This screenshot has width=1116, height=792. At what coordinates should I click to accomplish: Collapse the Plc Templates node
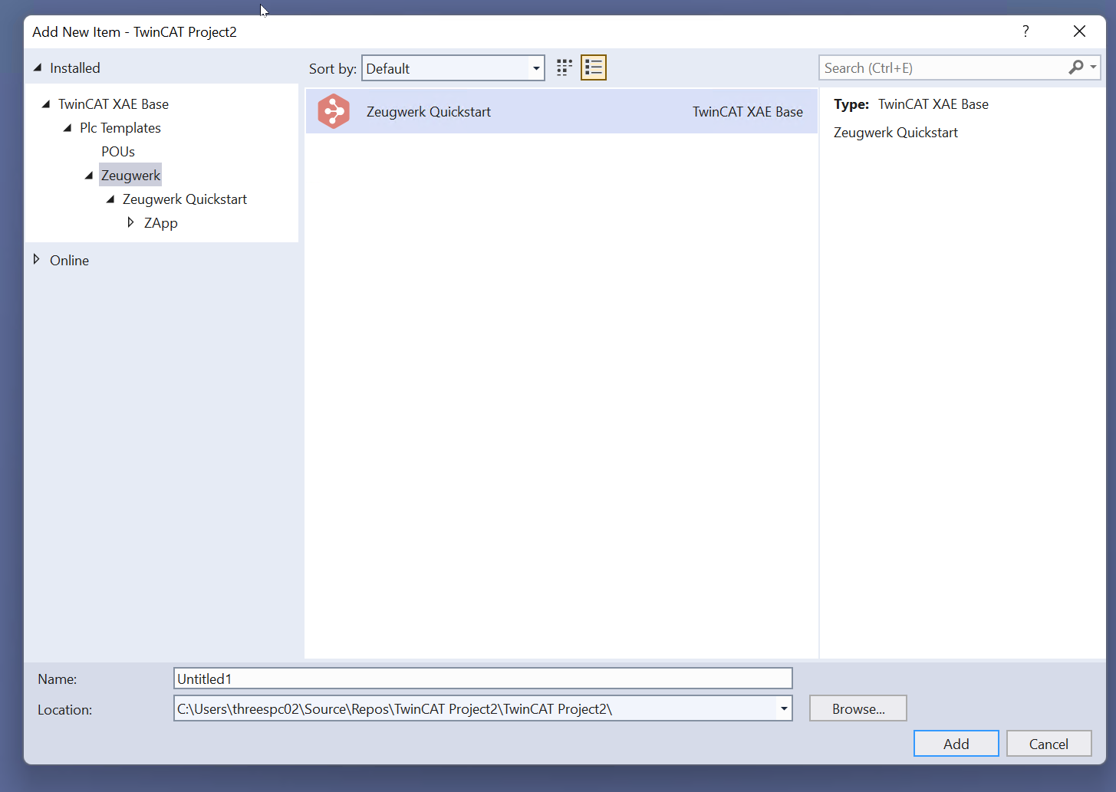tap(67, 127)
